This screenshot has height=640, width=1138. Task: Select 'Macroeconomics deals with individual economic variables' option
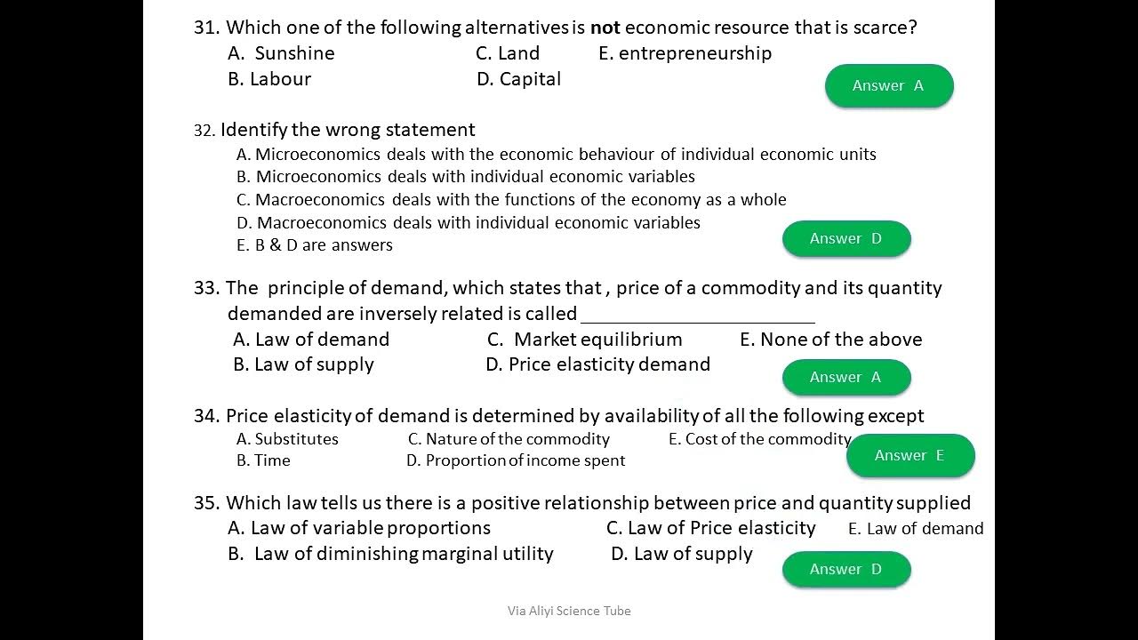click(469, 223)
